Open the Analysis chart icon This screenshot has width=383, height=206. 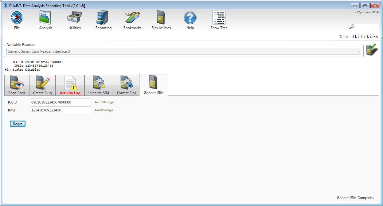pyautogui.click(x=45, y=17)
